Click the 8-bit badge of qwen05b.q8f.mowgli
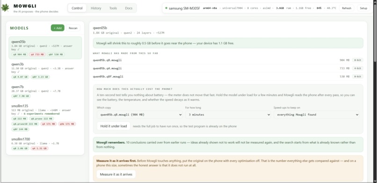 (357, 76)
